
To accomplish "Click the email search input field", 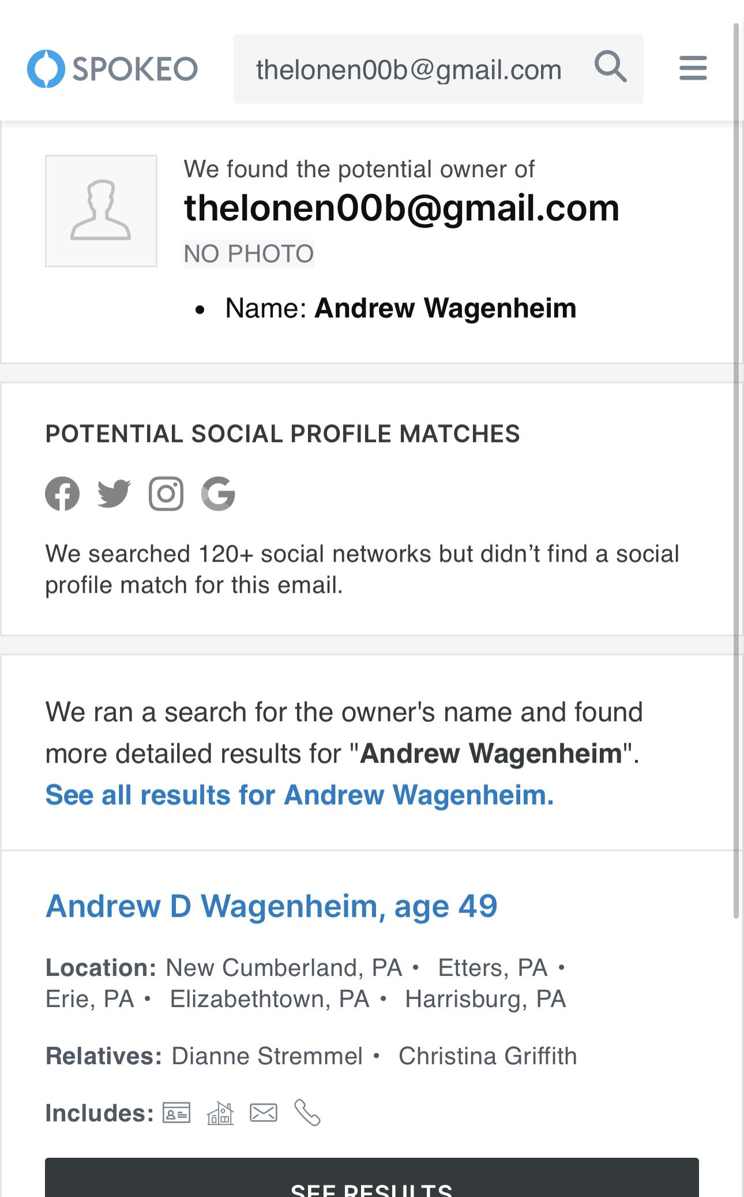I will 408,69.
